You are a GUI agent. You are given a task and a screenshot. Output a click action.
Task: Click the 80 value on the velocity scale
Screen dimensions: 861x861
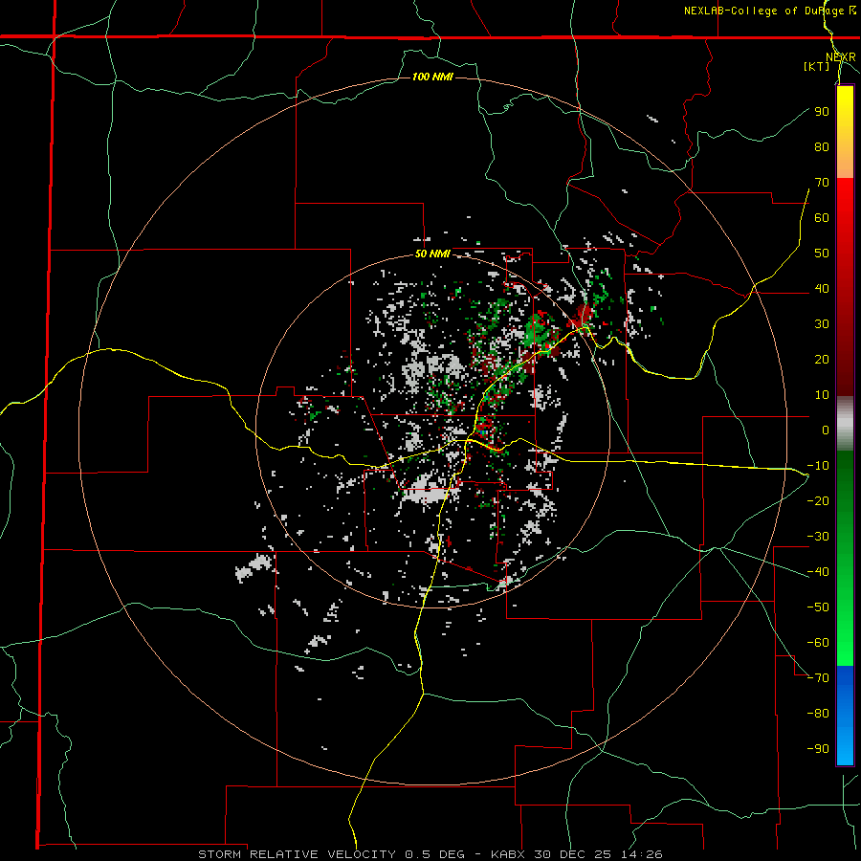(x=822, y=147)
